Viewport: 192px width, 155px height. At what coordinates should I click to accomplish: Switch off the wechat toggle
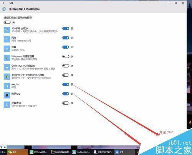(66, 84)
